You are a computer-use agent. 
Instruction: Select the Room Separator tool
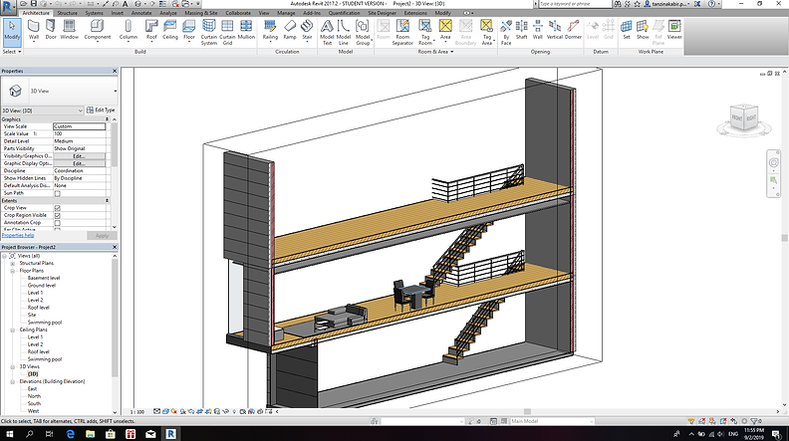[402, 32]
